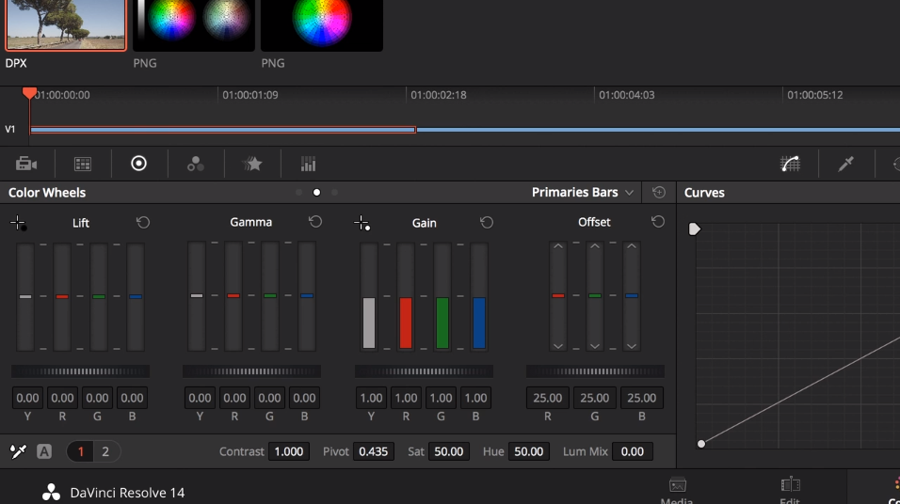
Task: Click the Pivot value field
Action: click(x=373, y=452)
